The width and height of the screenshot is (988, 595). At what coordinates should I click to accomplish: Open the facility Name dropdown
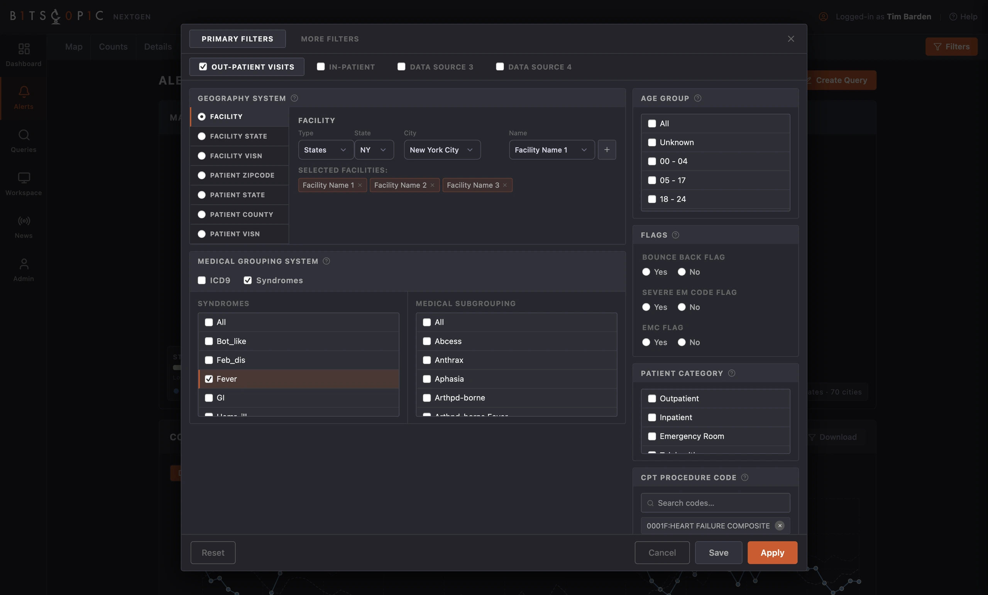pyautogui.click(x=552, y=150)
